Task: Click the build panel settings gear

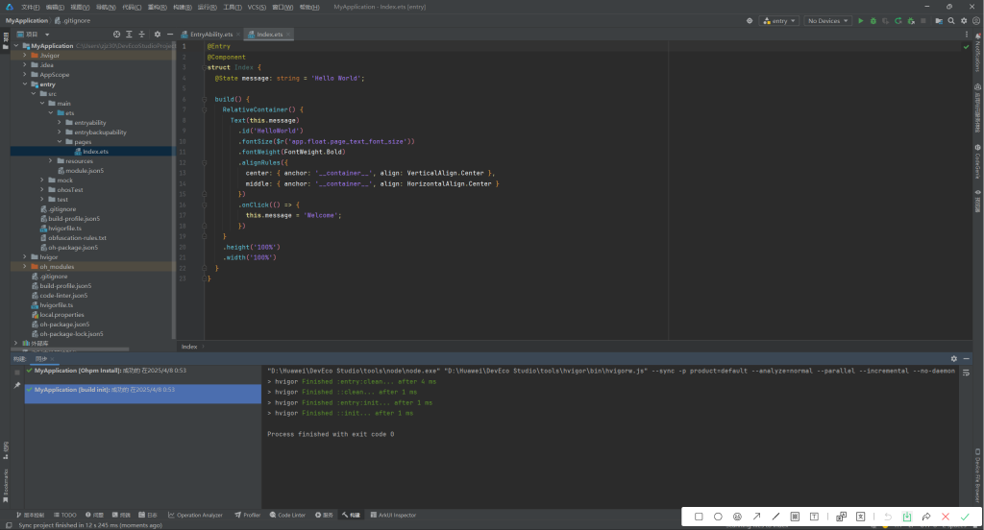Action: (x=954, y=358)
